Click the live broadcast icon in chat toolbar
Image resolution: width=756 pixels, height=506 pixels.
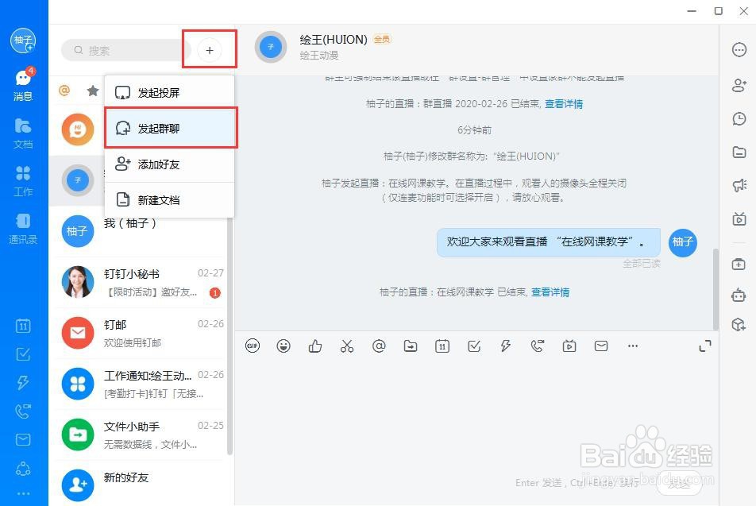pyautogui.click(x=569, y=346)
